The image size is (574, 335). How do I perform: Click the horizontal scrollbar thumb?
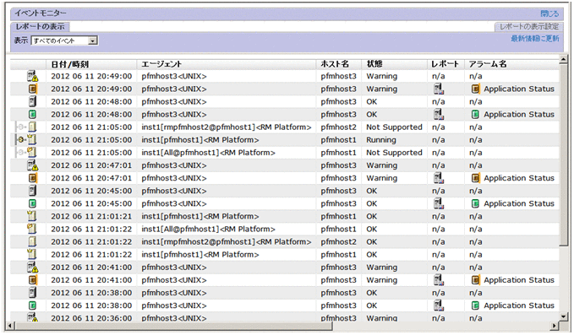(x=173, y=326)
